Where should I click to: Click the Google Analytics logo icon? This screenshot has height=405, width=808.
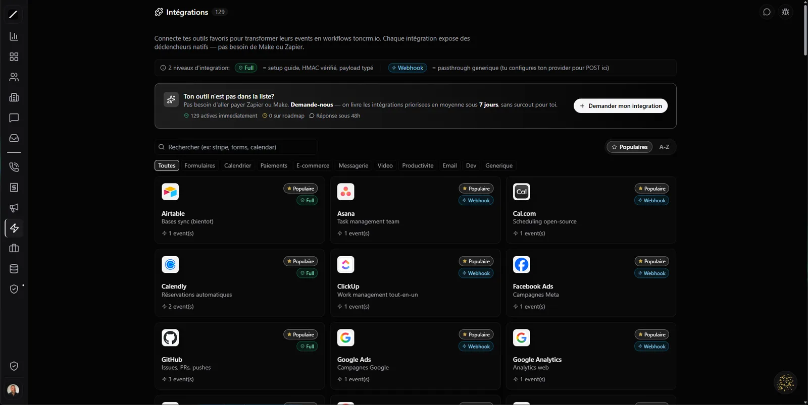point(522,337)
